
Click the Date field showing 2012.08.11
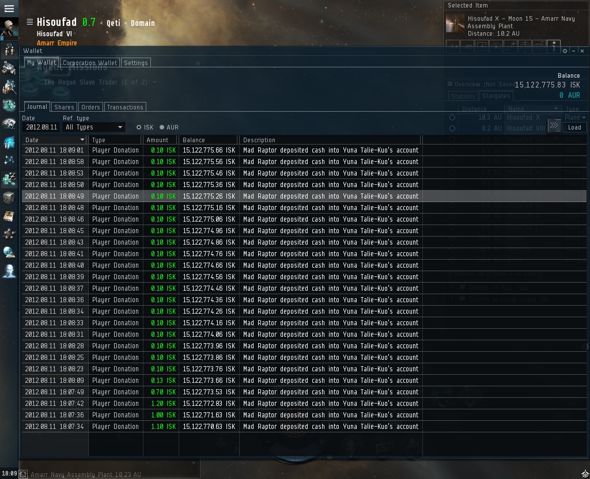click(41, 127)
